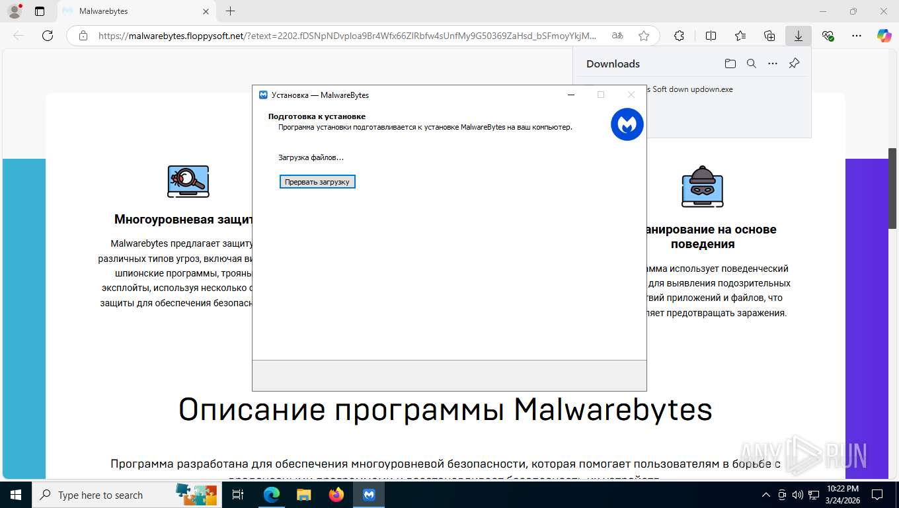Show hidden system tray icons
Screen dimensions: 899x508
[766, 495]
